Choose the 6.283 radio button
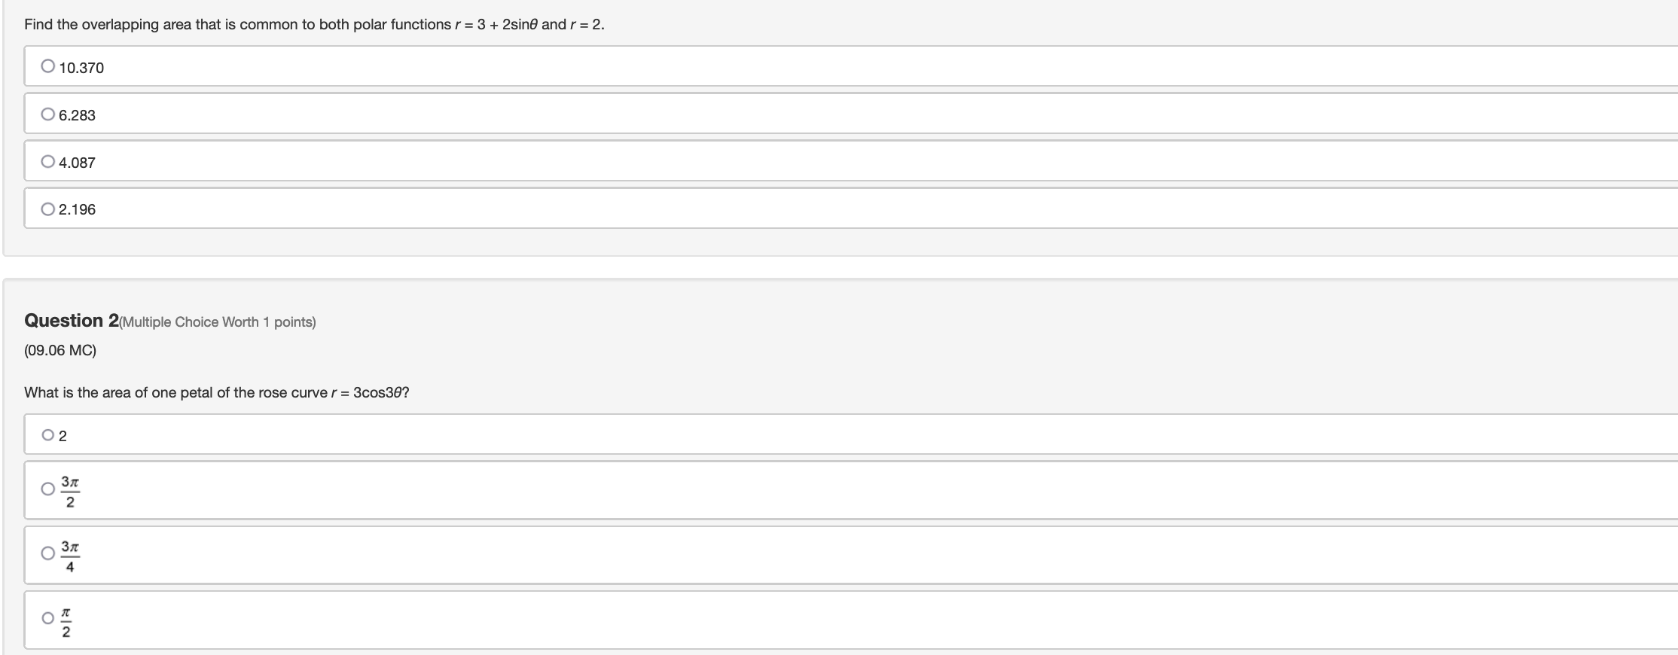The width and height of the screenshot is (1678, 655). [48, 114]
